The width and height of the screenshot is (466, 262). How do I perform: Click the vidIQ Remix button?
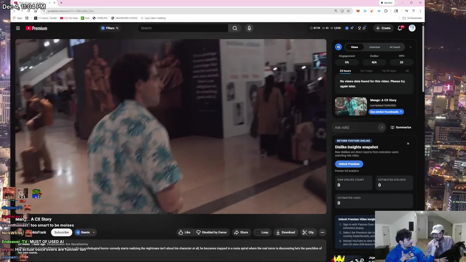[83, 232]
